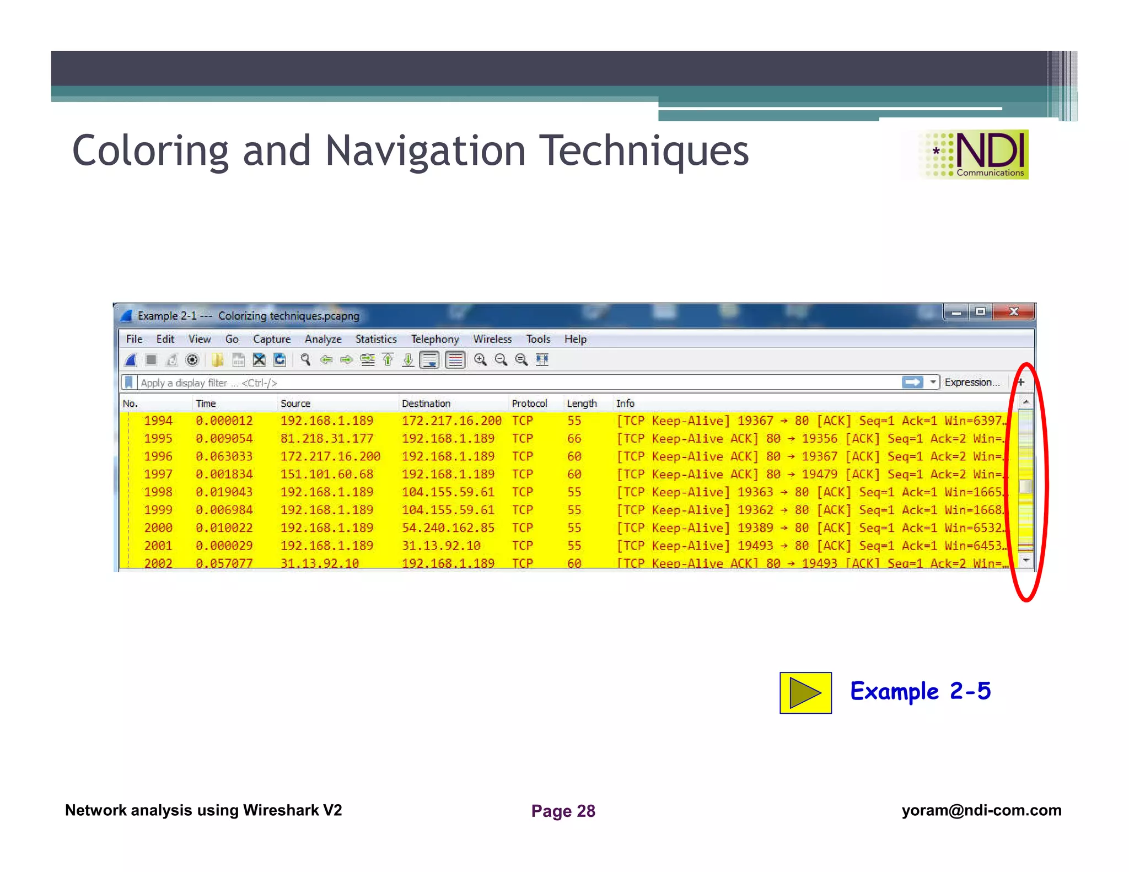
Task: Sort by the Protocol column header
Action: coord(536,403)
